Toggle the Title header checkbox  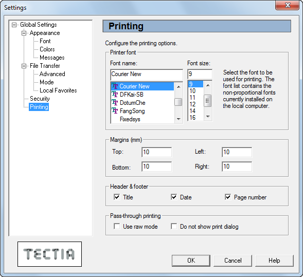pos(117,197)
